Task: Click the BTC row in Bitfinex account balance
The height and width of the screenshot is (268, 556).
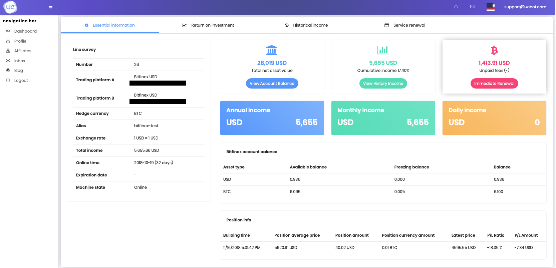Action: (383, 192)
